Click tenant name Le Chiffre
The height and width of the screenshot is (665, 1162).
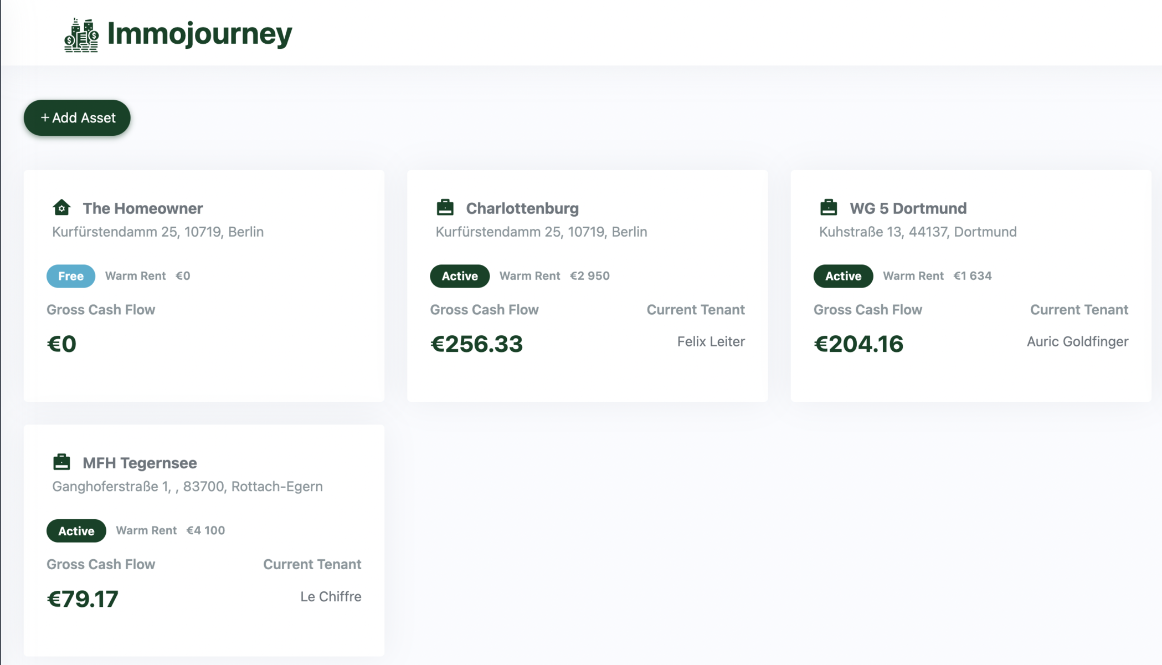point(331,596)
